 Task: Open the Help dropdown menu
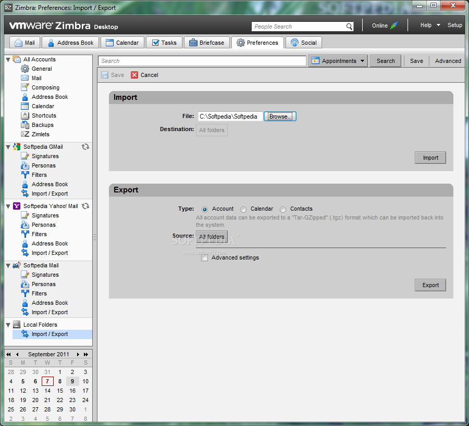click(x=430, y=25)
